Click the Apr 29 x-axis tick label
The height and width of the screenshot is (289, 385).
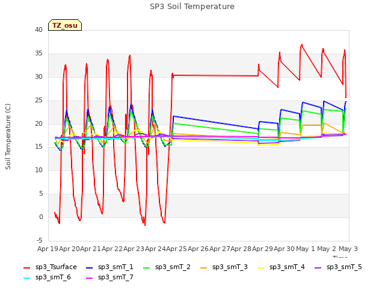click(262, 249)
